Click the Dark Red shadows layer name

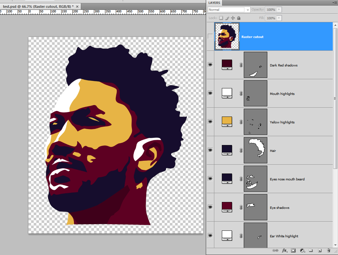click(284, 65)
